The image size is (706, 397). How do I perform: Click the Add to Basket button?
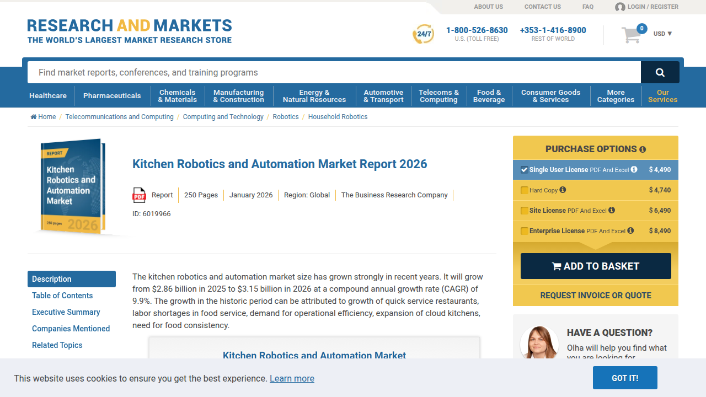pyautogui.click(x=596, y=266)
